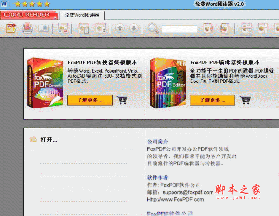279x216 pixels.
Task: Open the WORD READER red menu button
Action: coord(29,15)
